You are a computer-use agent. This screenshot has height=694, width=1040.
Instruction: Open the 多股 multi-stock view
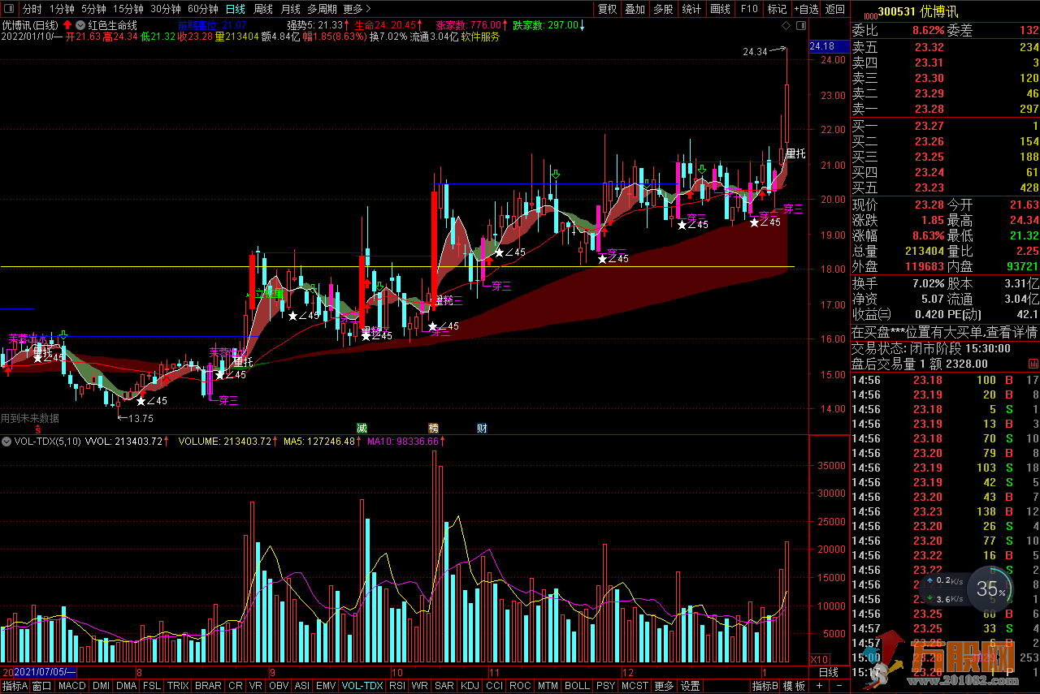pyautogui.click(x=662, y=9)
